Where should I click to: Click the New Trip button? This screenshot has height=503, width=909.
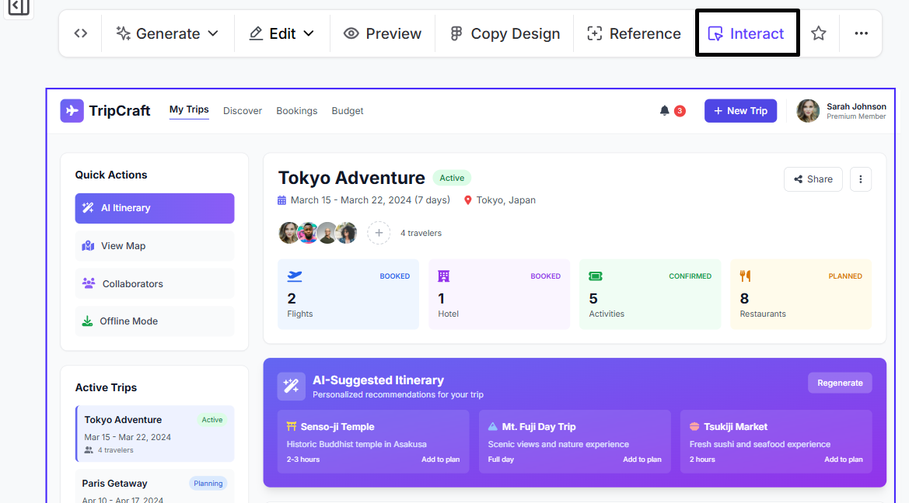[x=740, y=111]
